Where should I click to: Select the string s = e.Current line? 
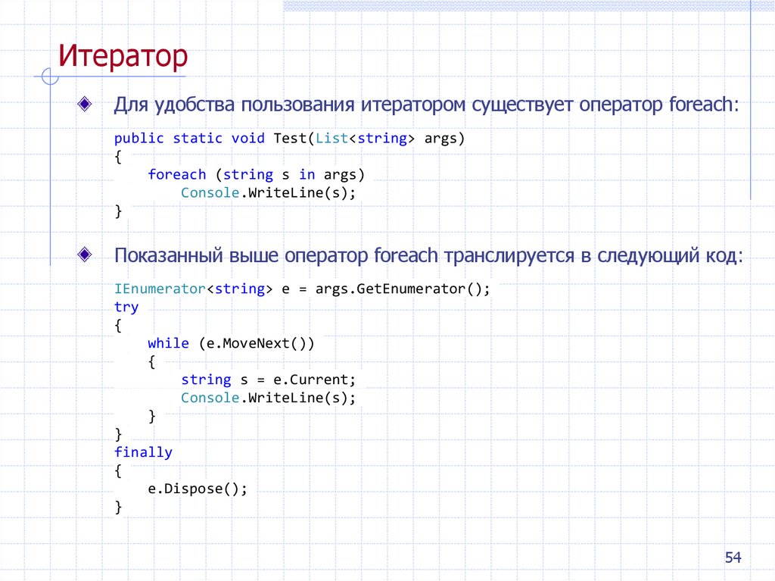tap(269, 379)
